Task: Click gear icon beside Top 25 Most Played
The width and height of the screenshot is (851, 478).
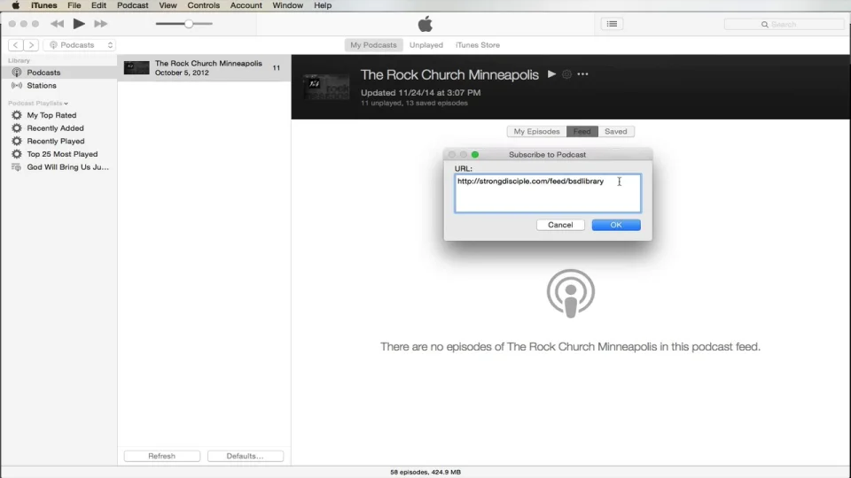Action: 17,154
